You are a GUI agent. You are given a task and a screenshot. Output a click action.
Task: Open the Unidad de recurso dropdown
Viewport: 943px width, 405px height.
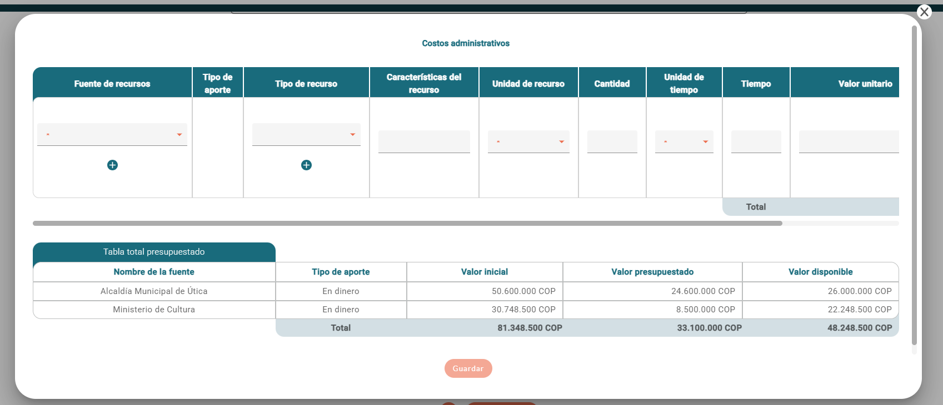pyautogui.click(x=528, y=141)
